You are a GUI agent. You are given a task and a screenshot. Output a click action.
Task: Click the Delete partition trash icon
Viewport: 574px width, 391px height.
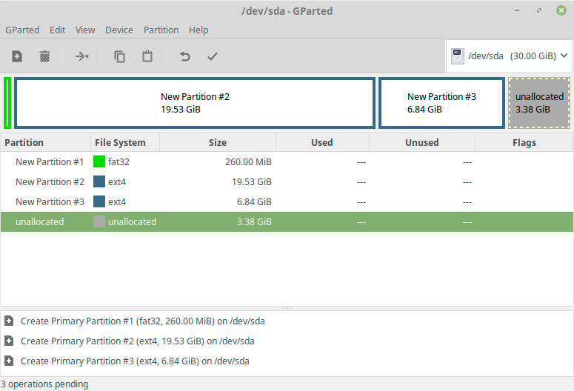pos(44,56)
